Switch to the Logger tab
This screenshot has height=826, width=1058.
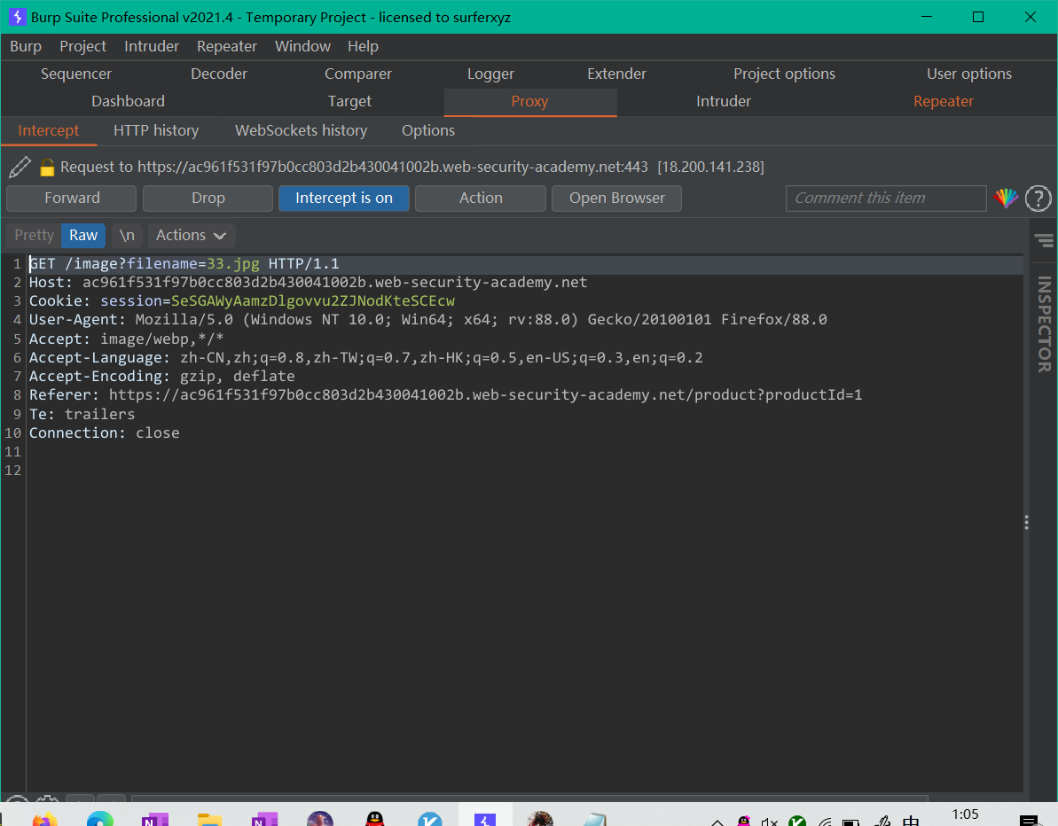(x=490, y=74)
